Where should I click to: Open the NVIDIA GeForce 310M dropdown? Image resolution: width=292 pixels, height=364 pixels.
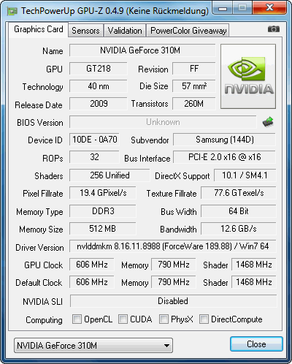(93, 345)
